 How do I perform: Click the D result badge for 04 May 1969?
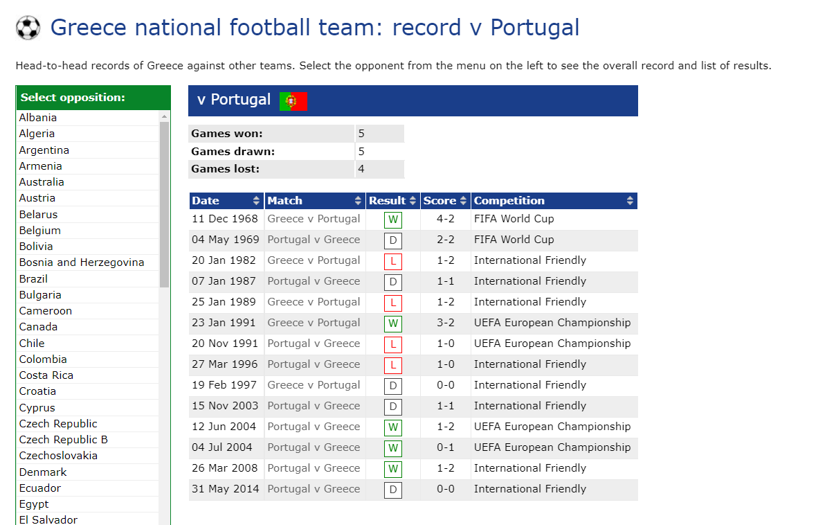click(x=393, y=241)
